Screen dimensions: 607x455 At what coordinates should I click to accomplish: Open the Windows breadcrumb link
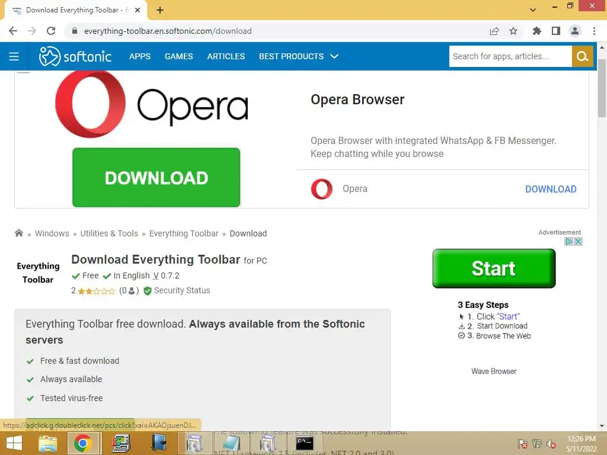pyautogui.click(x=52, y=233)
